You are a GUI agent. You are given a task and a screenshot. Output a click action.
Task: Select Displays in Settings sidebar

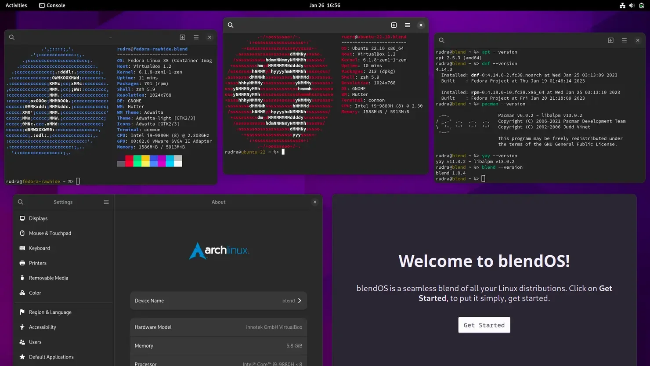tap(63, 218)
